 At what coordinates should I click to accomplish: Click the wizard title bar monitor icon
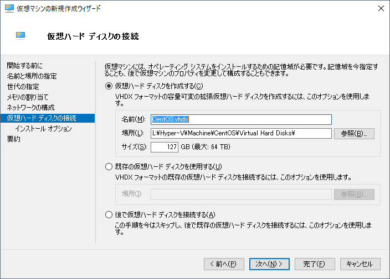click(9, 8)
